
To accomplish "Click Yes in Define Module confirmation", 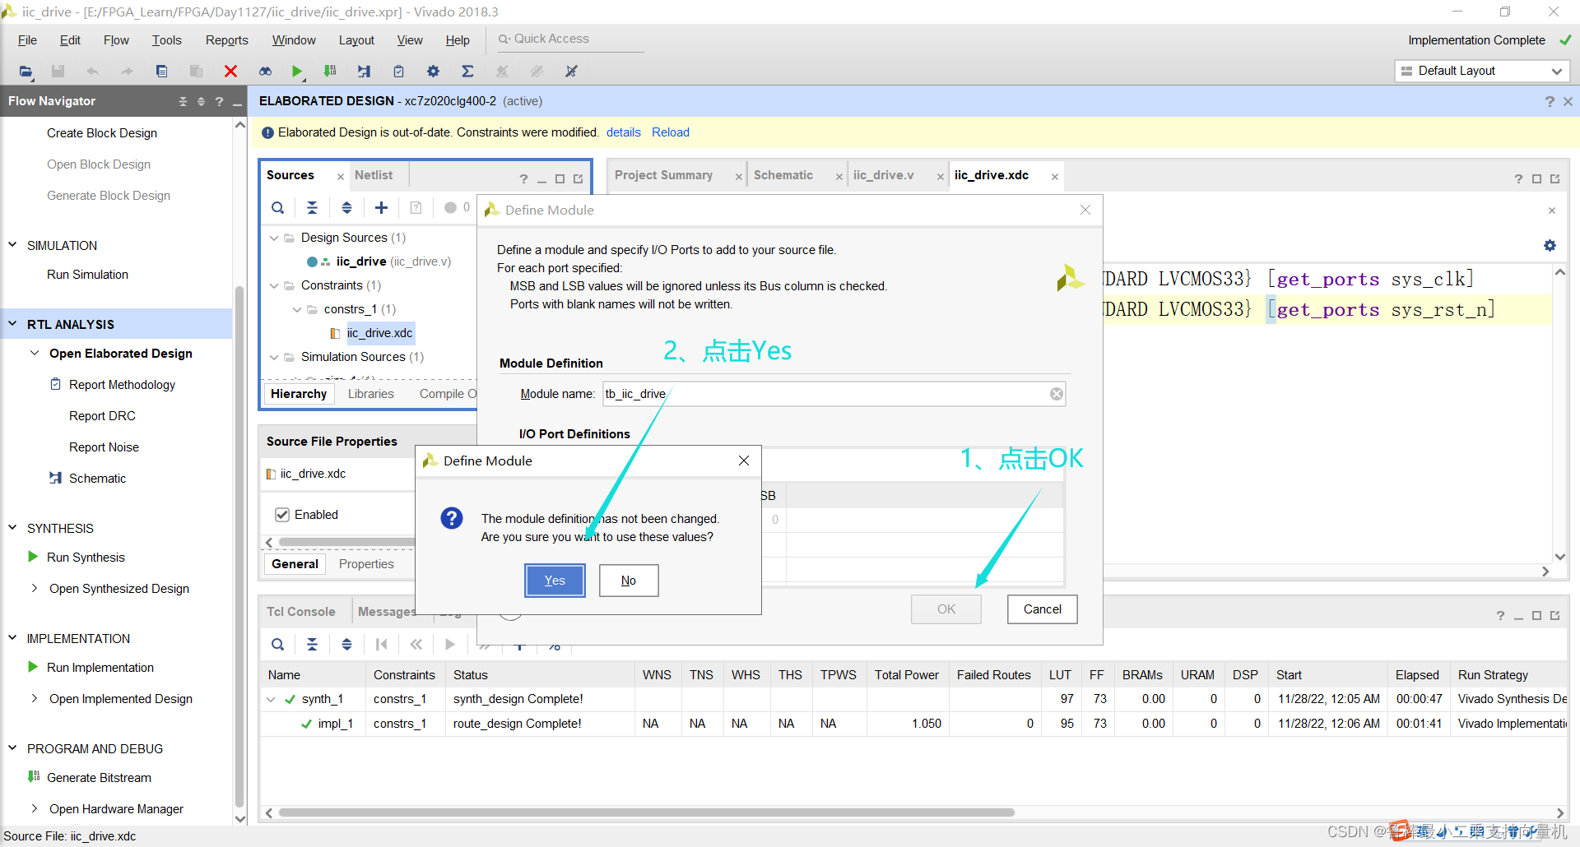I will point(555,581).
